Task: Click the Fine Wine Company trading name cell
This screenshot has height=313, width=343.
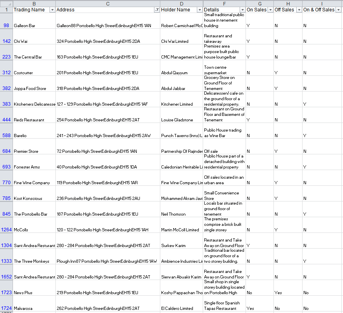Action: (34, 178)
